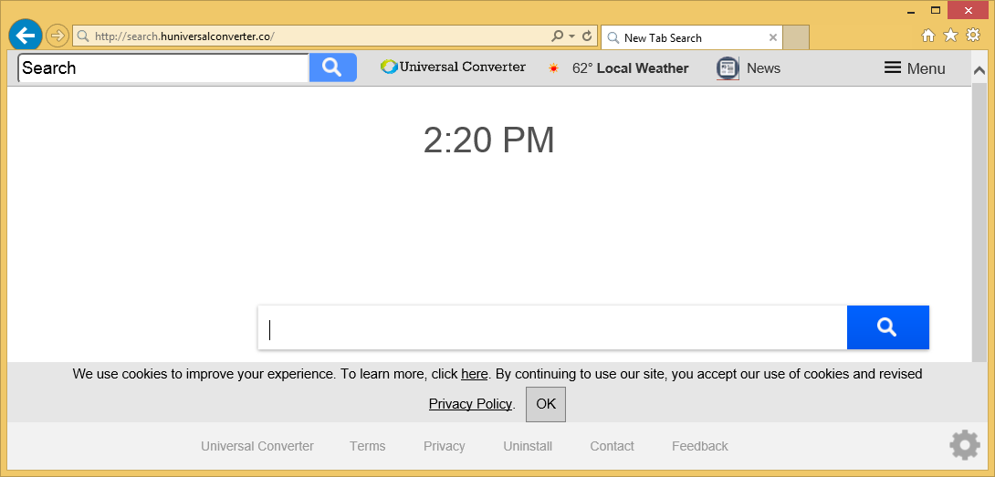
Task: Open Favorites star icon
Action: pos(950,35)
